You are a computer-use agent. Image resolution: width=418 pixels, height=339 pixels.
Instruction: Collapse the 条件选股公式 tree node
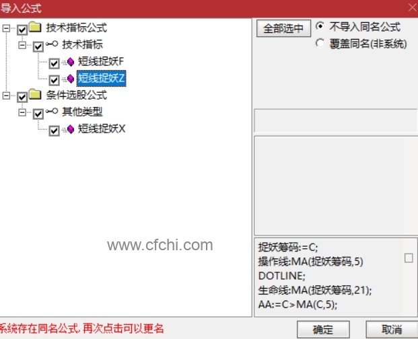click(x=6, y=96)
